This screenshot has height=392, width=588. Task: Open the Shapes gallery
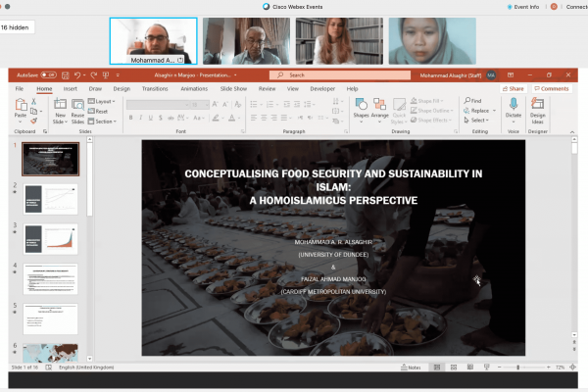361,109
